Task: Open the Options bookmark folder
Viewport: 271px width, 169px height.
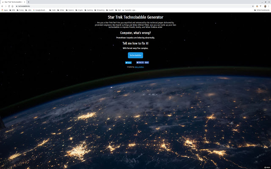Action: point(70,10)
